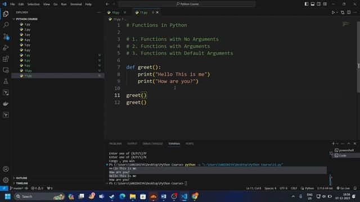Open Microsoft Edge from the taskbar
The image size is (360, 202).
(x=123, y=196)
